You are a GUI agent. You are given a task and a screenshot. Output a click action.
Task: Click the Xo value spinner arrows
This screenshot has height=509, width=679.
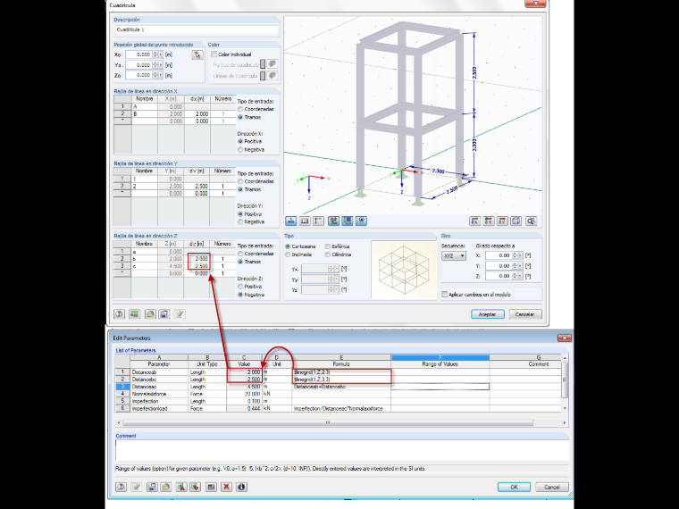155,54
